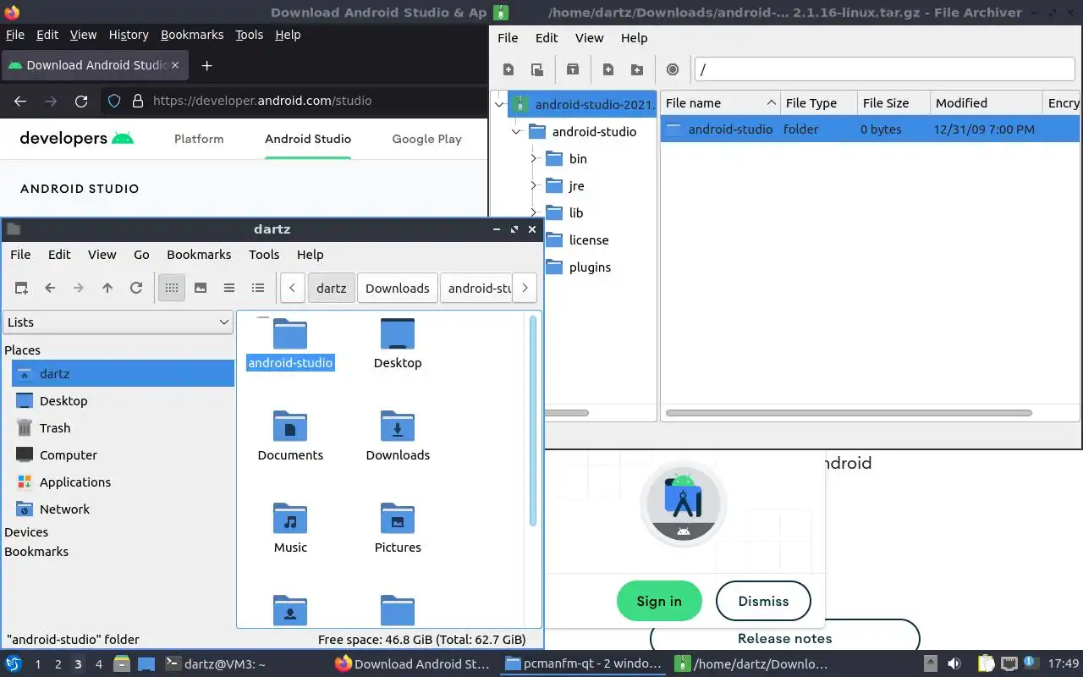This screenshot has height=677, width=1083.
Task: Click Add Folder icon in File Archiver toolbar
Action: coord(637,69)
